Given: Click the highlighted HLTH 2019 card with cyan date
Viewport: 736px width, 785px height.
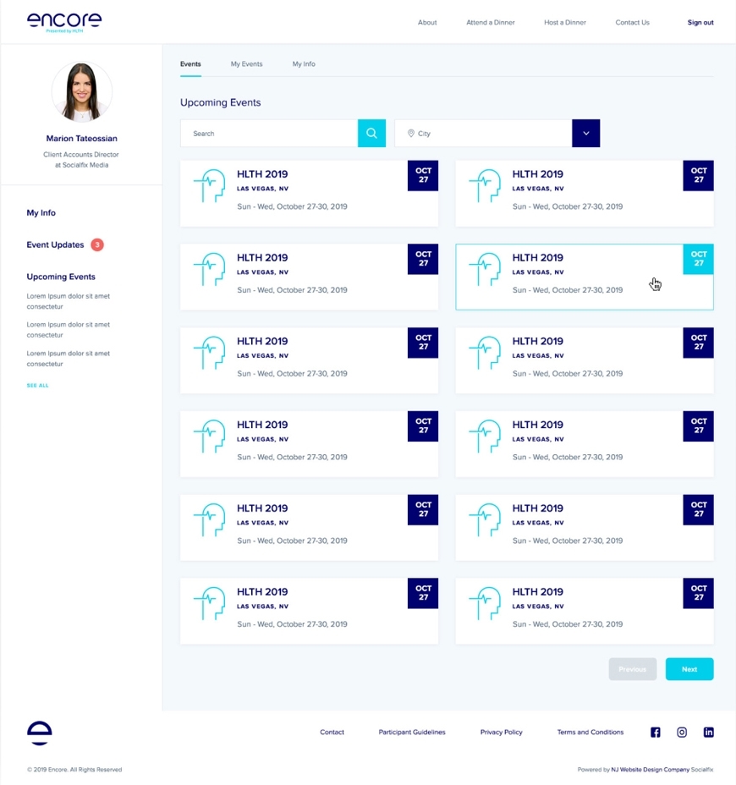Looking at the screenshot, I should pyautogui.click(x=585, y=277).
